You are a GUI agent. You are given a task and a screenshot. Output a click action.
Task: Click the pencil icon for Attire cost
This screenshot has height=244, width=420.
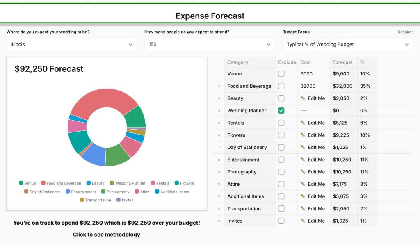click(x=303, y=184)
